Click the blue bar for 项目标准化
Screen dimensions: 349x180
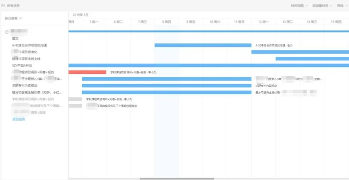(x=300, y=52)
